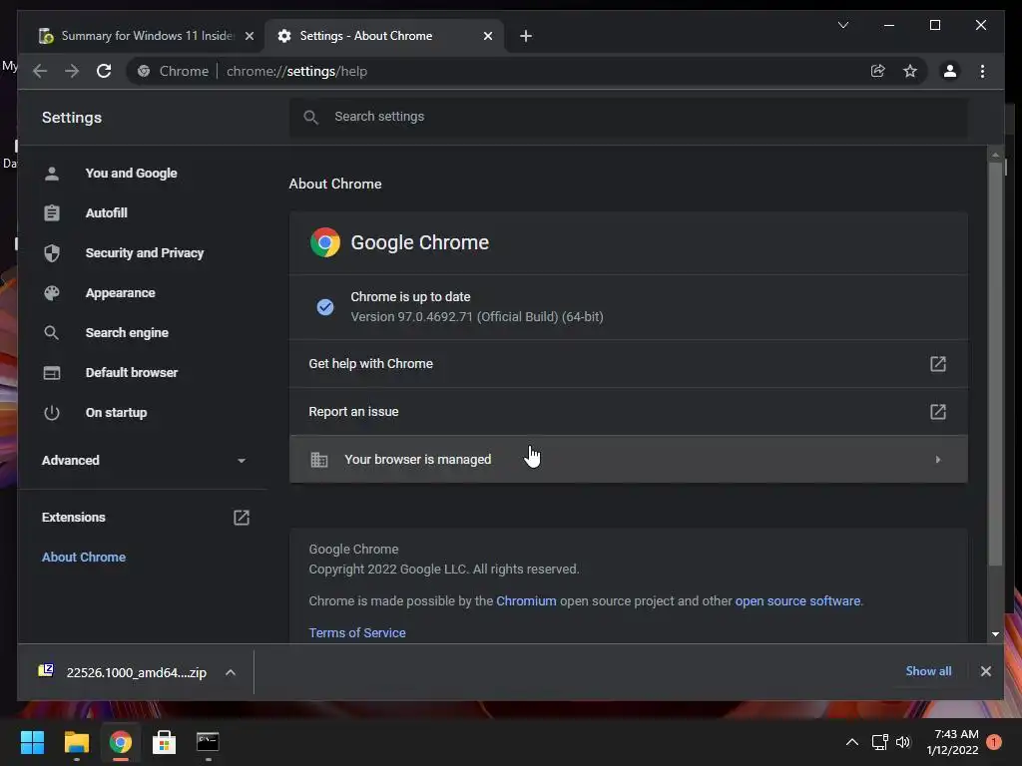The width and height of the screenshot is (1022, 766).
Task: Click the address bar URL chrome://settings/help
Action: coord(296,71)
